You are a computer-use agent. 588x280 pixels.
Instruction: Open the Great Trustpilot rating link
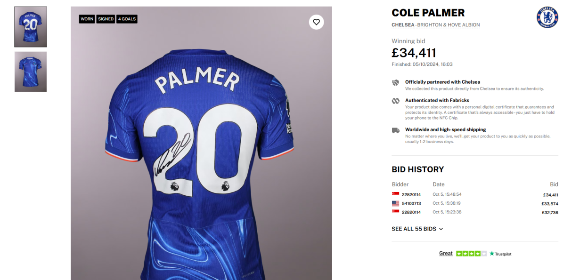pyautogui.click(x=446, y=253)
